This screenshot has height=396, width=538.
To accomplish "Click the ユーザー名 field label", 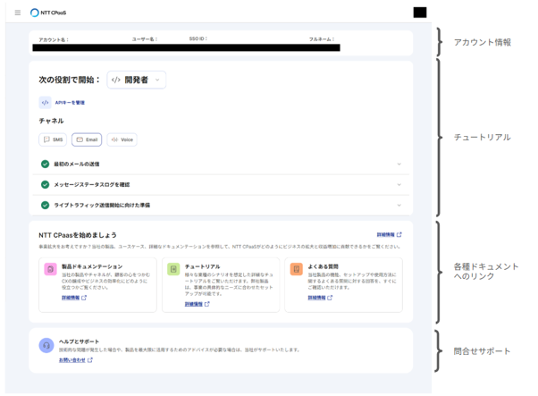I will [145, 39].
